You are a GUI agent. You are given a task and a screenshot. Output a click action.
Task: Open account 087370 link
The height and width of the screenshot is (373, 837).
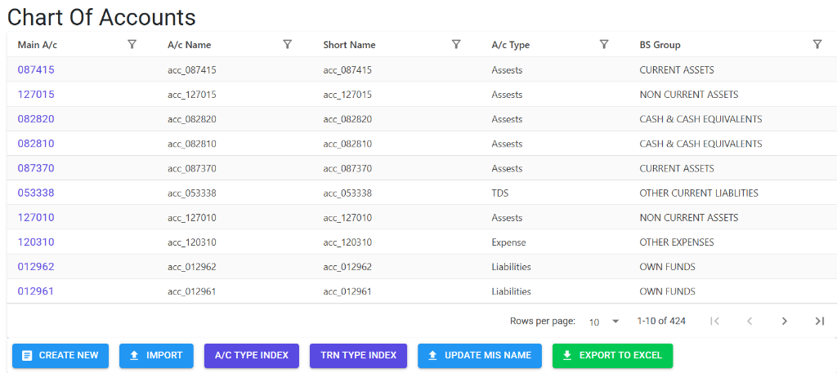(36, 168)
